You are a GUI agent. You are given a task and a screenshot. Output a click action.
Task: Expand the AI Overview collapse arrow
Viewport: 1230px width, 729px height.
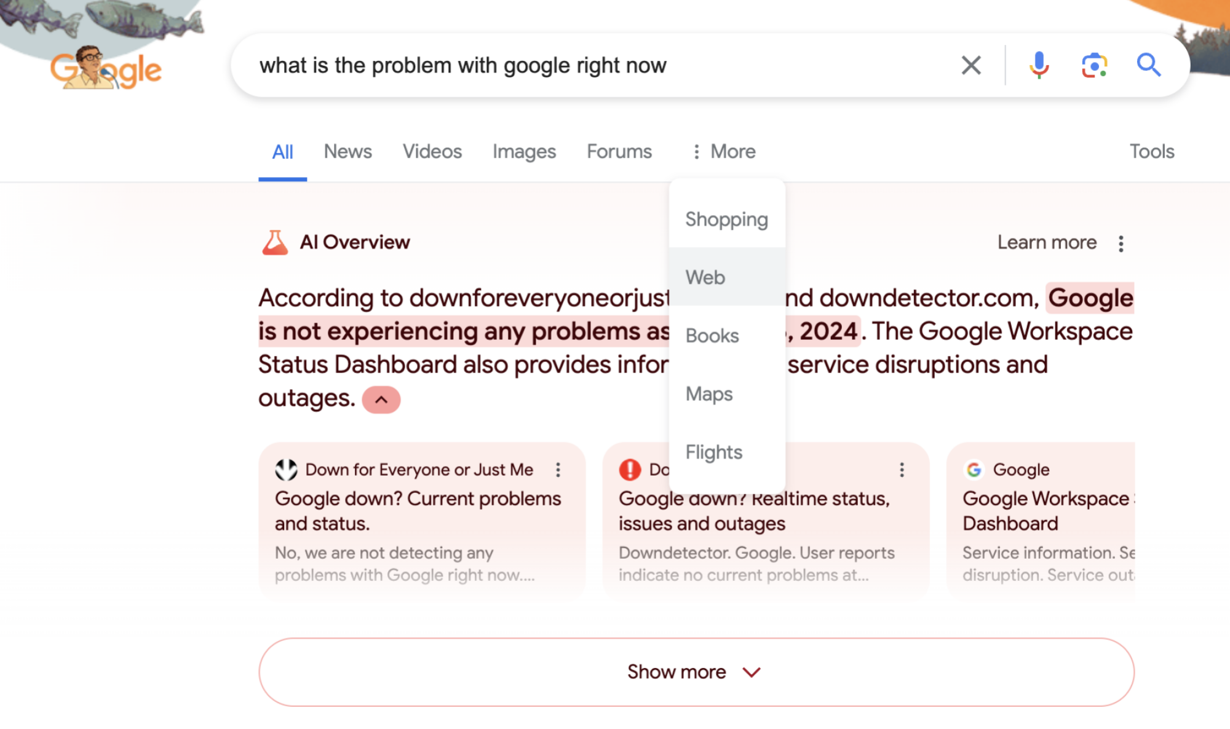(380, 399)
